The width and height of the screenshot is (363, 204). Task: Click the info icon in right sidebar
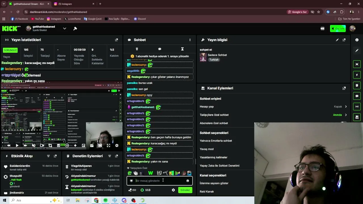tap(357, 40)
